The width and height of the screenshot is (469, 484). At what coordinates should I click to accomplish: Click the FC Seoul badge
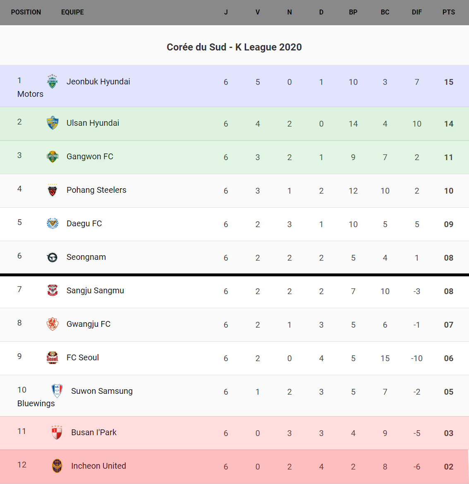[53, 357]
